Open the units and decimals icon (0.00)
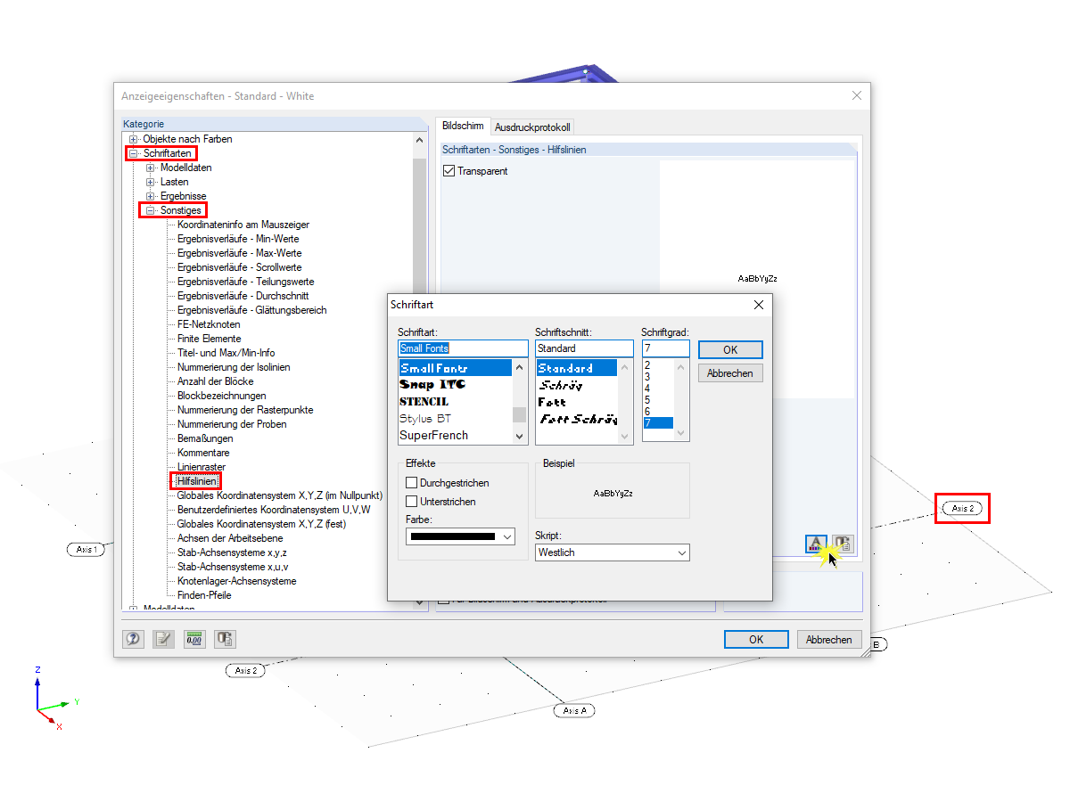Viewport: 1070px width, 802px height. coord(194,639)
